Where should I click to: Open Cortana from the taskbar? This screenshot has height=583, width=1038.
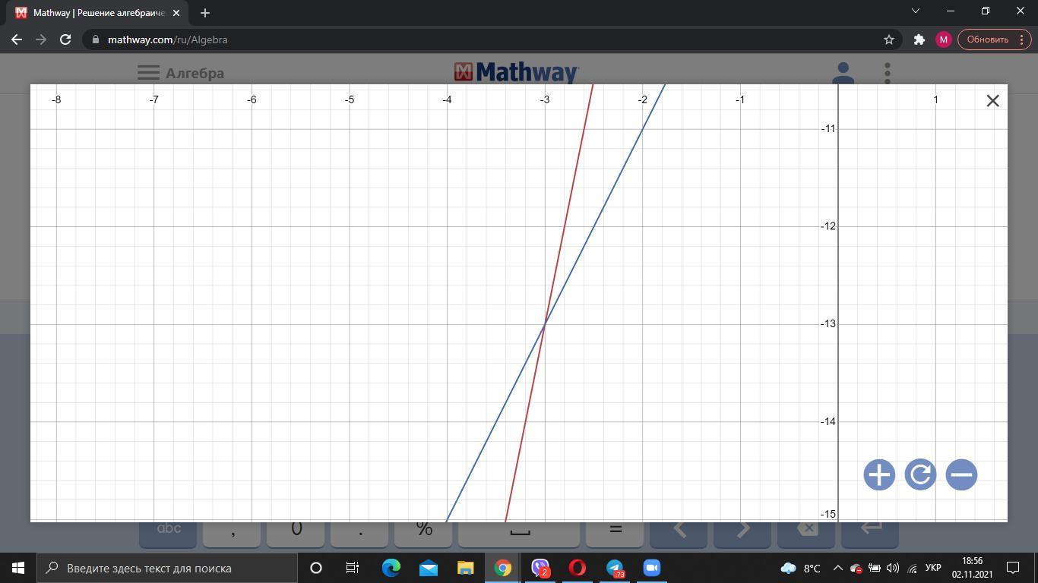(x=316, y=568)
